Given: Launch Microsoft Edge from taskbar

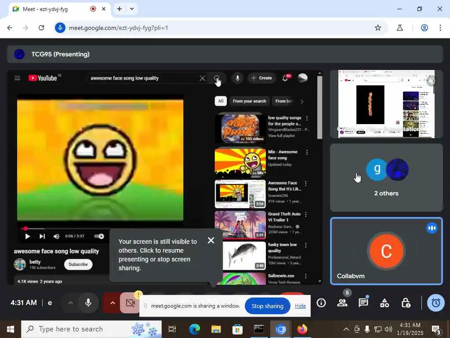Looking at the screenshot, I should pos(194,329).
